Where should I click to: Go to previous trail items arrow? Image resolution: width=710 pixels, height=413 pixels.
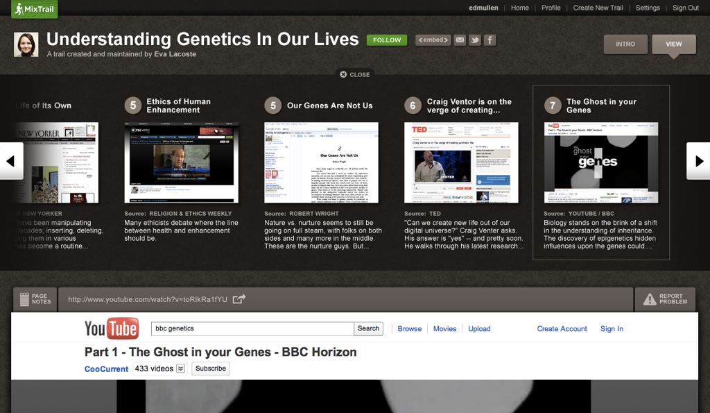tap(11, 161)
